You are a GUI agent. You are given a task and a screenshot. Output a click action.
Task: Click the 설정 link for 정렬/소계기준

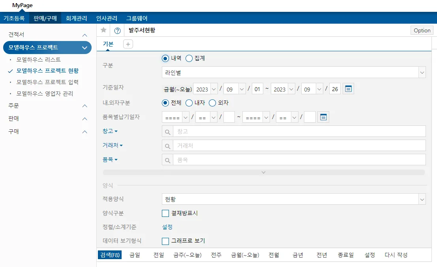pyautogui.click(x=167, y=227)
